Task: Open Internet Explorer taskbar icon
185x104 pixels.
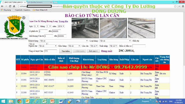Action: click(x=36, y=101)
